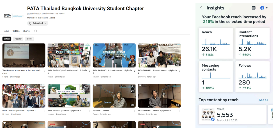Play the Sustainable Lifestyle Episode 5 thumbnail

[114, 56]
